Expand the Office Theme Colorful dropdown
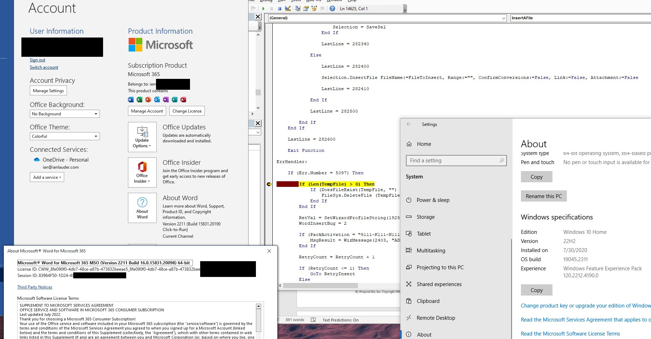Screen dimensions: 651x339 pyautogui.click(x=65, y=136)
